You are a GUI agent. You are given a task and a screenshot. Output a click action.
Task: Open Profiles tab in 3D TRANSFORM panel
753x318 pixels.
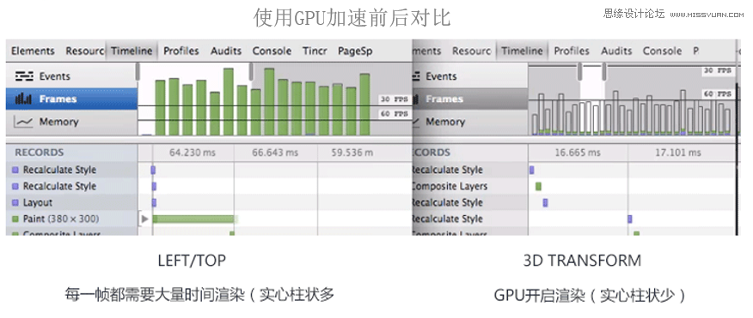coord(572,51)
